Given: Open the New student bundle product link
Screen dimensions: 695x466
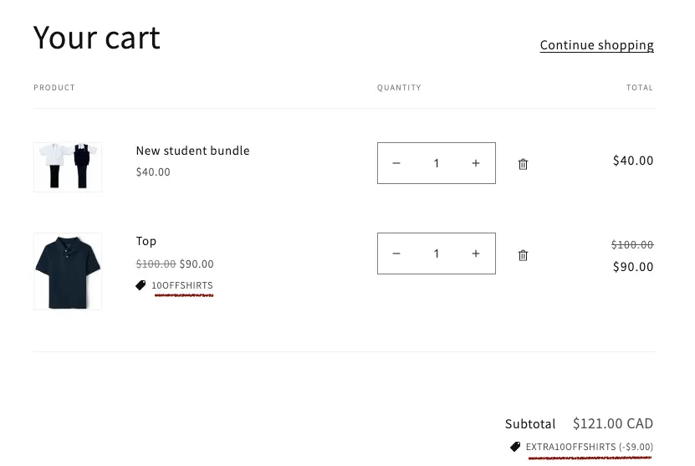Looking at the screenshot, I should [192, 151].
